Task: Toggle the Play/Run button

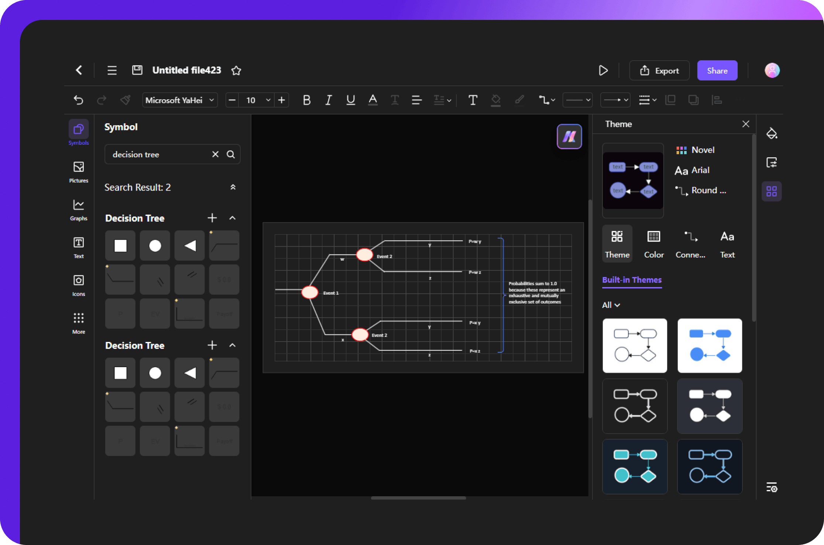Action: [x=602, y=70]
